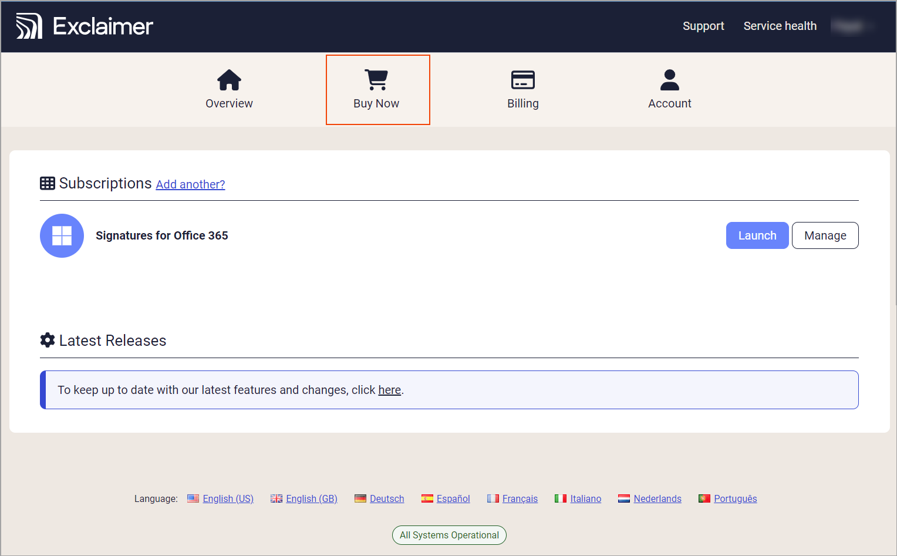
Task: Open the Overview home icon
Action: [x=229, y=80]
